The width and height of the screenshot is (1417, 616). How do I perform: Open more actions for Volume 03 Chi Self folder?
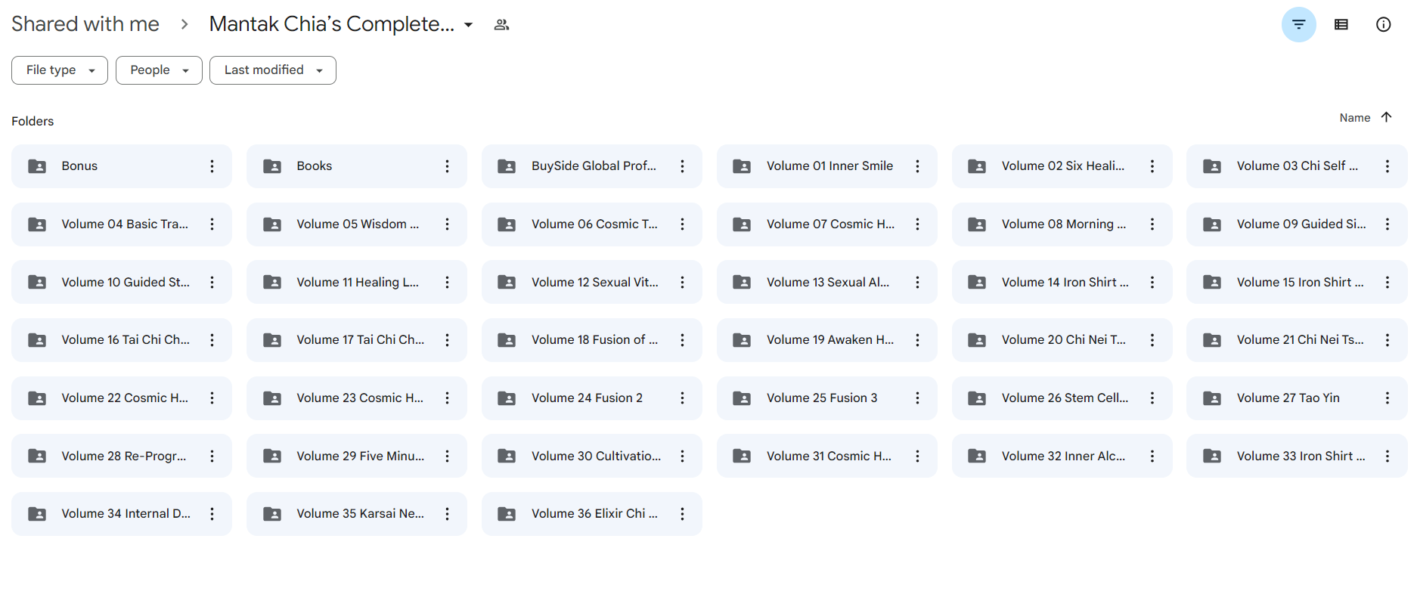click(x=1388, y=166)
